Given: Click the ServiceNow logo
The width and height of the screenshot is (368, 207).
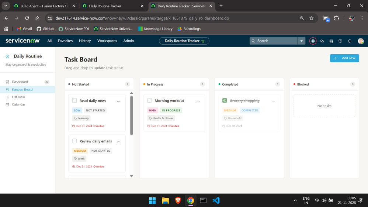Looking at the screenshot, I should pyautogui.click(x=22, y=41).
